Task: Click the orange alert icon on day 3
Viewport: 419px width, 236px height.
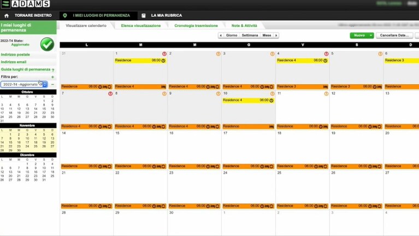Action: pos(272,54)
